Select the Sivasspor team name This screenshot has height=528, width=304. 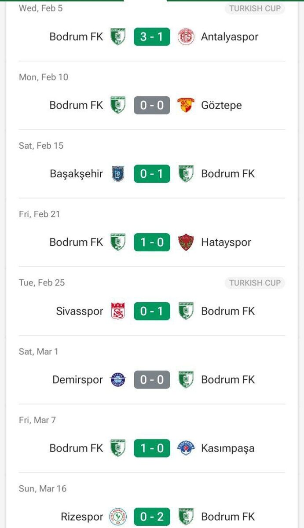(x=79, y=311)
